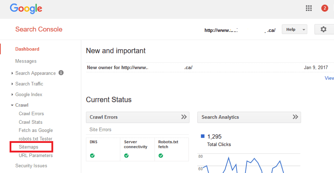334x173 pixels.
Task: Click Crawl Errors double-arrow icon
Action: pyautogui.click(x=184, y=117)
